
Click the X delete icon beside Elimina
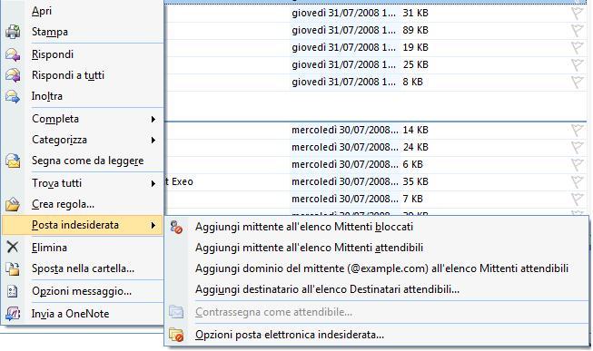tap(13, 247)
